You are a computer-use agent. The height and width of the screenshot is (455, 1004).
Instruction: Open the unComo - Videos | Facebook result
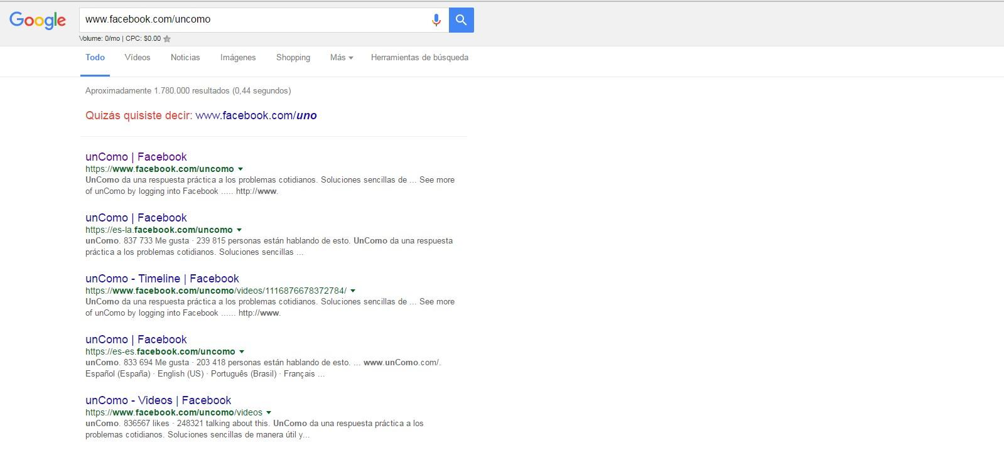coord(158,400)
